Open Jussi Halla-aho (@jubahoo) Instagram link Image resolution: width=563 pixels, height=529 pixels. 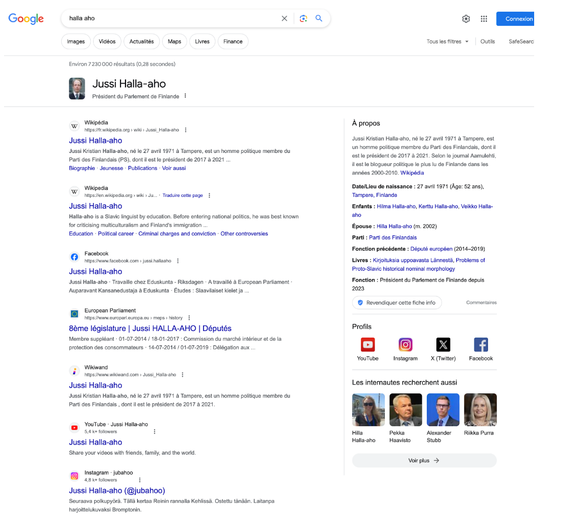(x=117, y=491)
